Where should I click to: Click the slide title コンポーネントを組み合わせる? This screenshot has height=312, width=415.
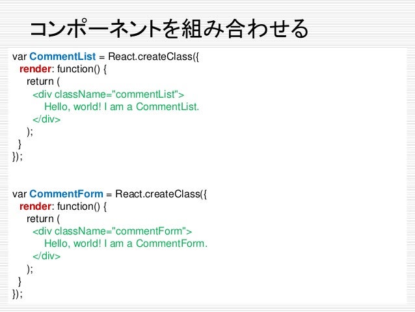(169, 28)
